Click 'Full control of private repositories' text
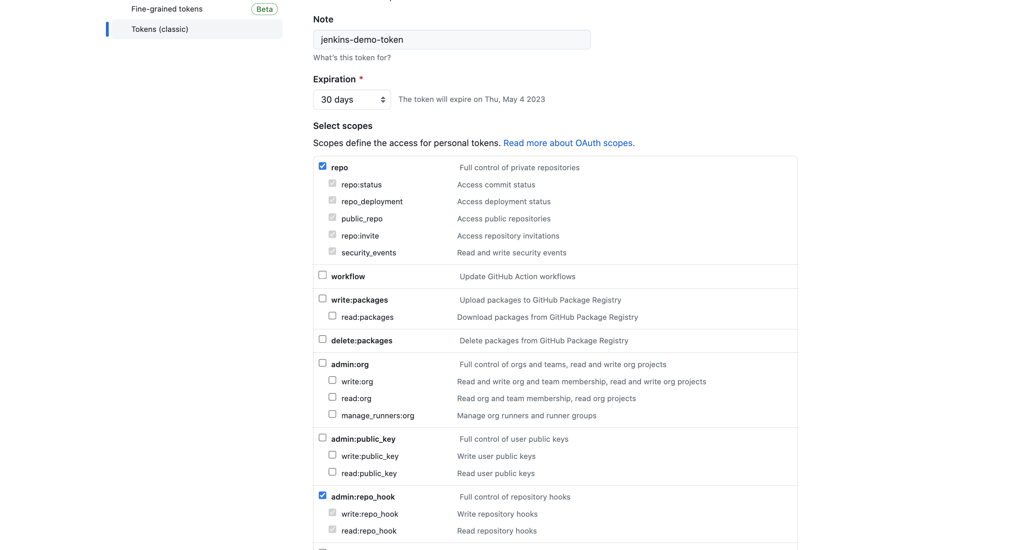The width and height of the screenshot is (1010, 550). (519, 168)
